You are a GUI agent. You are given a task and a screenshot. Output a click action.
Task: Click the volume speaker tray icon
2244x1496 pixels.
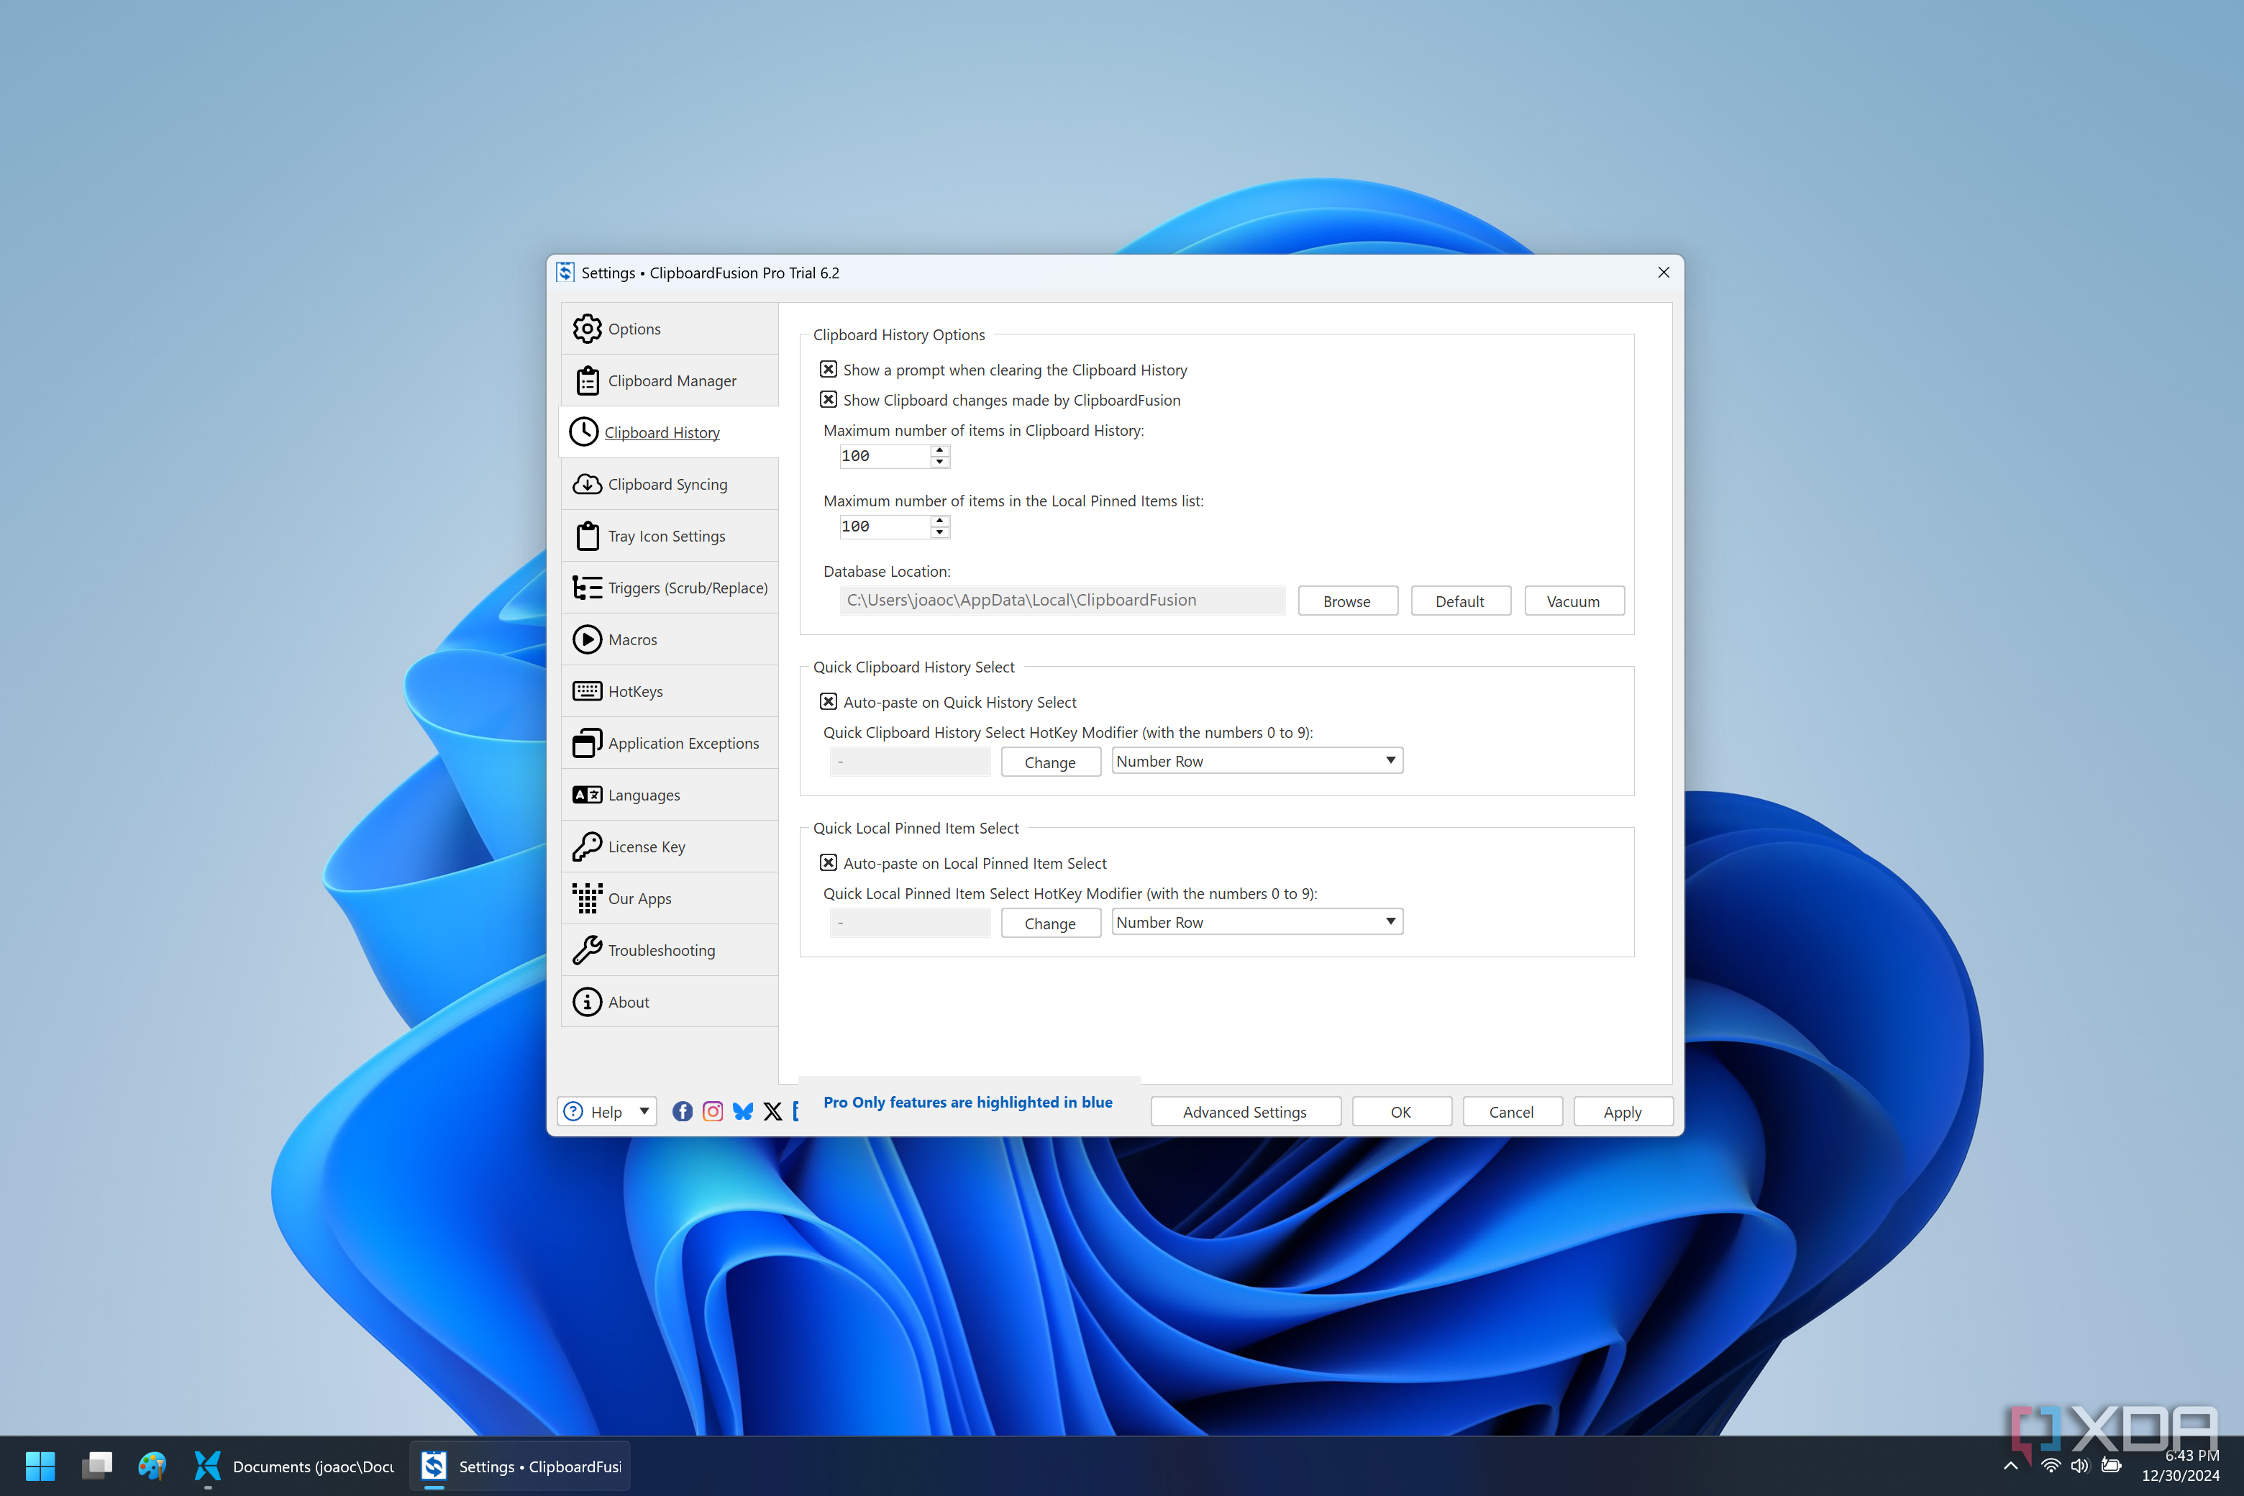tap(2081, 1467)
